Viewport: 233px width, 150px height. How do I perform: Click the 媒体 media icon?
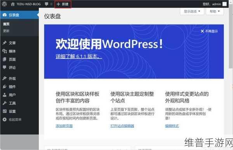(x=5, y=51)
